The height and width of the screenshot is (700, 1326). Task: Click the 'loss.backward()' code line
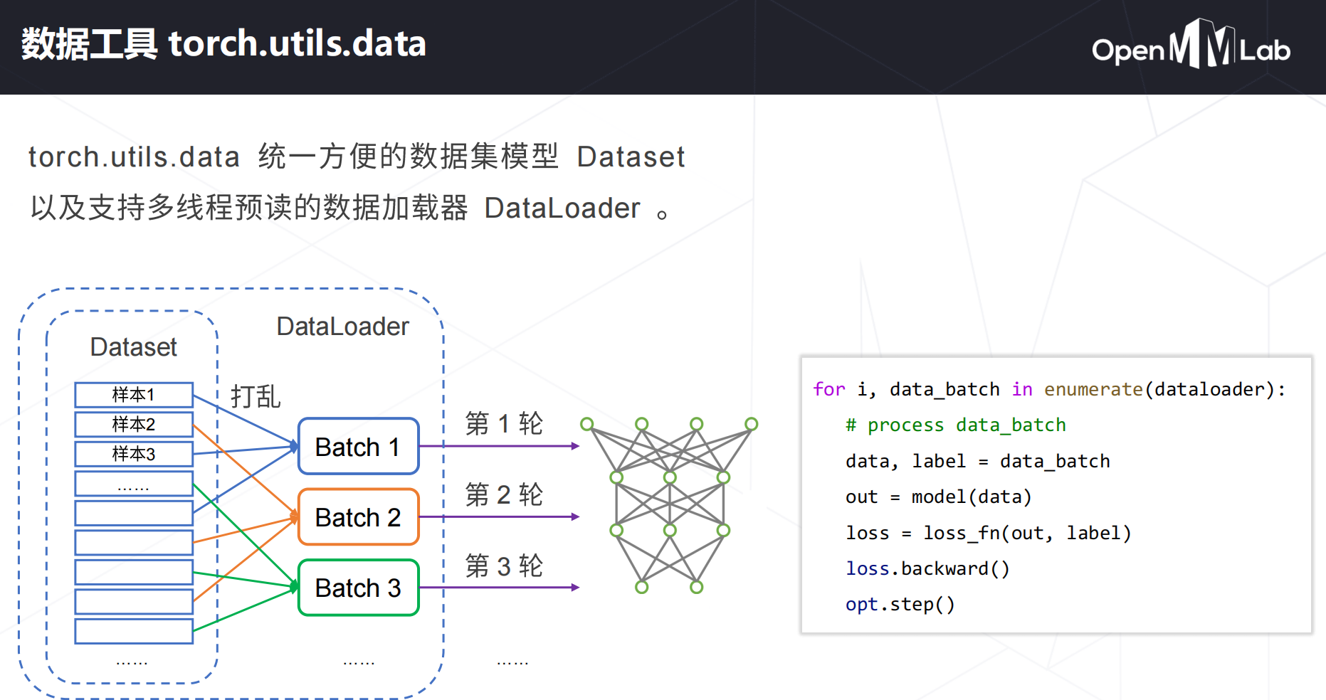(x=927, y=568)
